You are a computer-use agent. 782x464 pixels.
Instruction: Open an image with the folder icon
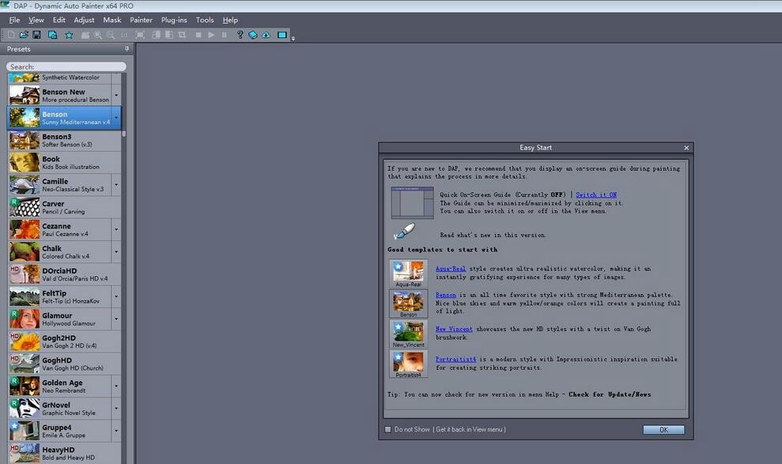(24, 35)
